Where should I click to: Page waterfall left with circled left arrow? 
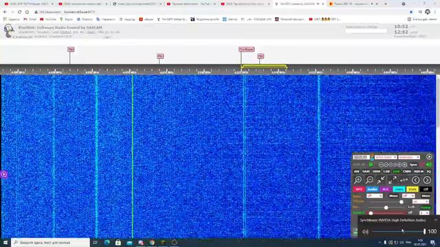click(x=415, y=180)
